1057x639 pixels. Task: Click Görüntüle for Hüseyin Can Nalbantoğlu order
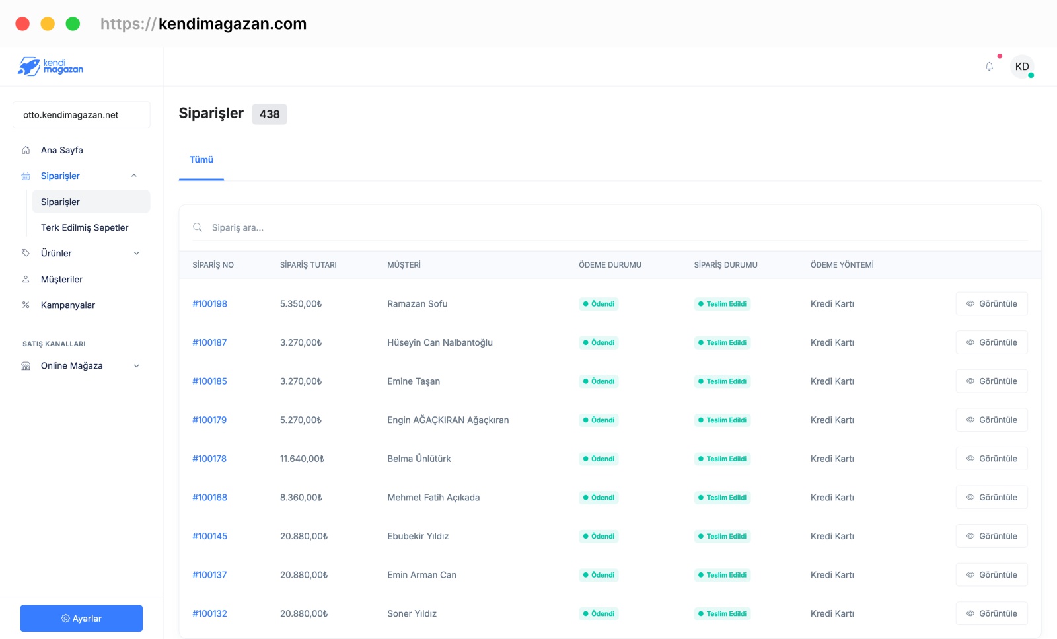[x=992, y=342]
